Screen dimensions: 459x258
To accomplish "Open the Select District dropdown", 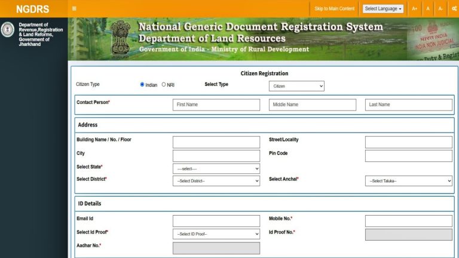I will point(216,181).
